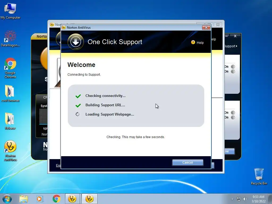Select the cool browser folder icon

click(10, 93)
